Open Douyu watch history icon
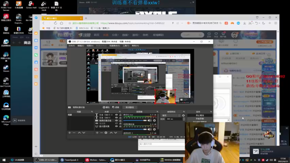Image resolution: width=290 pixels, height=163 pixels. (x=209, y=34)
